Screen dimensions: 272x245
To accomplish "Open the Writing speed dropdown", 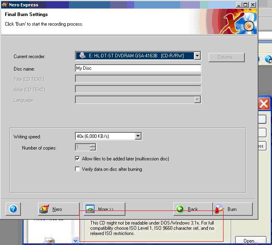I will tap(138, 136).
